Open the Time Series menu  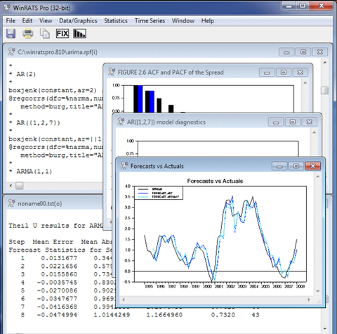(150, 20)
